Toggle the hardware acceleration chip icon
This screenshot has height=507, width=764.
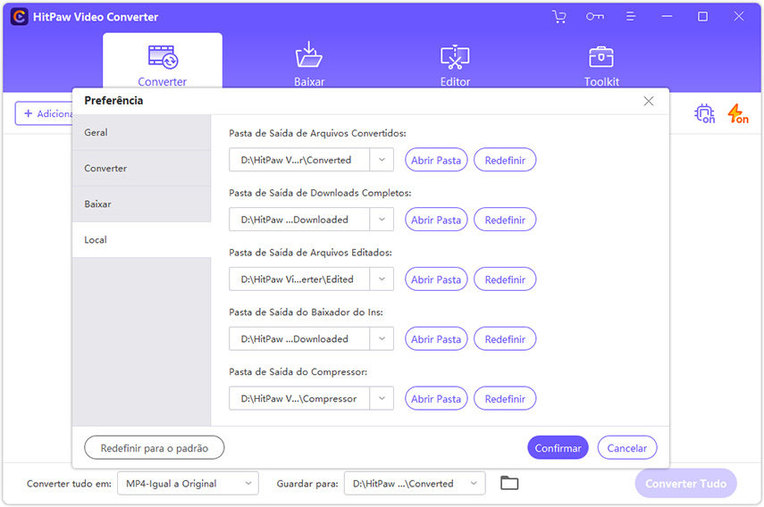click(704, 113)
